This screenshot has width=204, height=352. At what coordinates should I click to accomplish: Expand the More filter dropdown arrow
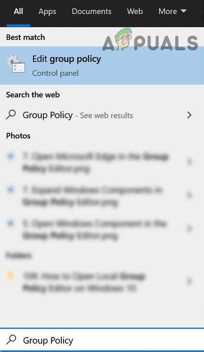(x=184, y=11)
